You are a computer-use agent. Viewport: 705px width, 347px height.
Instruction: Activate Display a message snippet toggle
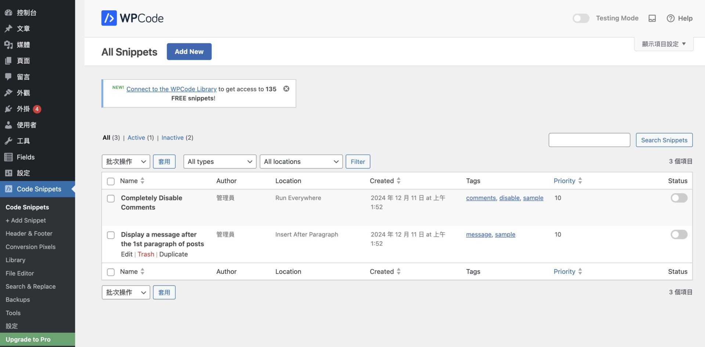[x=679, y=234]
